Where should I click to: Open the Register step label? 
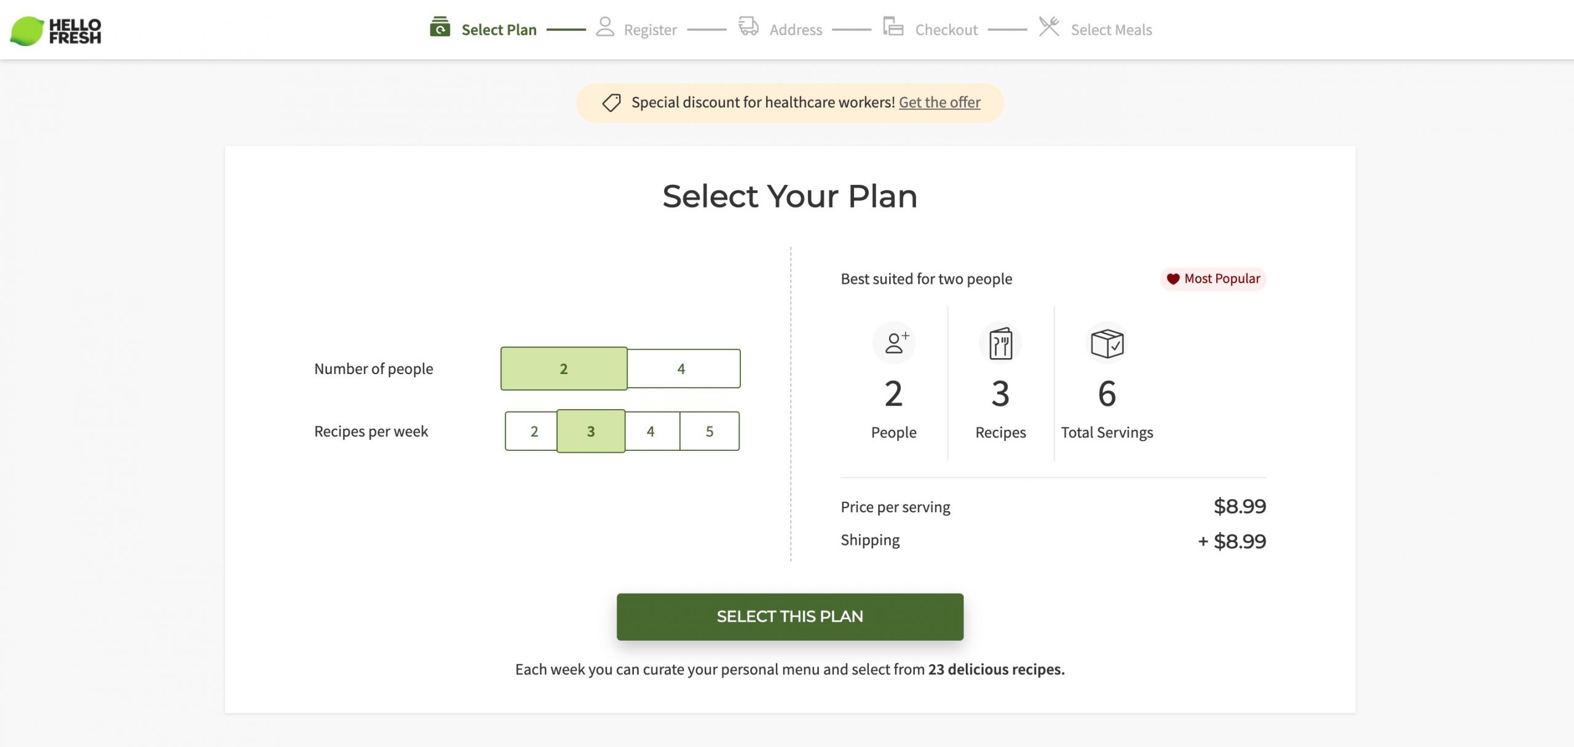pos(650,29)
